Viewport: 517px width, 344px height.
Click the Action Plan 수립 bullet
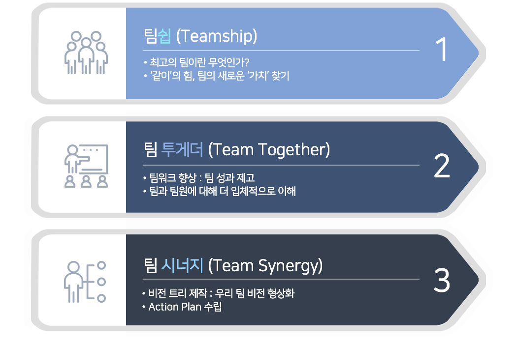pos(182,307)
